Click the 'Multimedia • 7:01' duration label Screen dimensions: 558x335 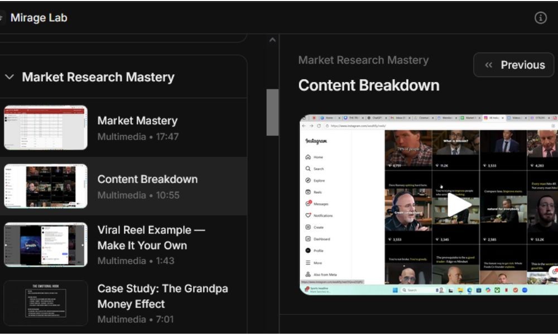tap(136, 319)
